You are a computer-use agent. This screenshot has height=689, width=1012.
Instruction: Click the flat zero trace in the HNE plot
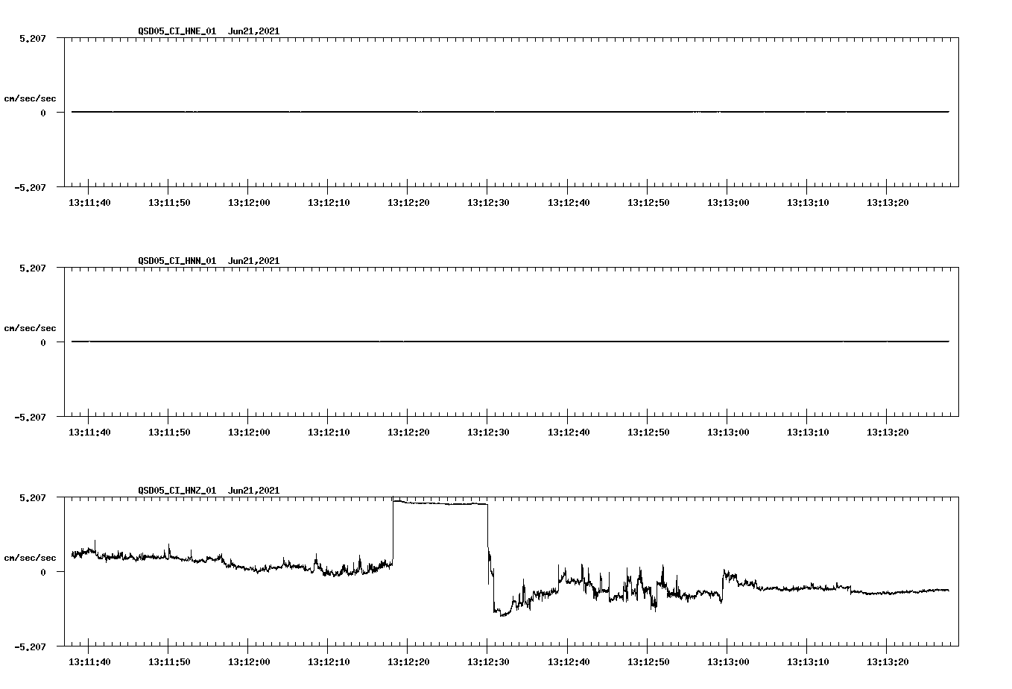[510, 112]
